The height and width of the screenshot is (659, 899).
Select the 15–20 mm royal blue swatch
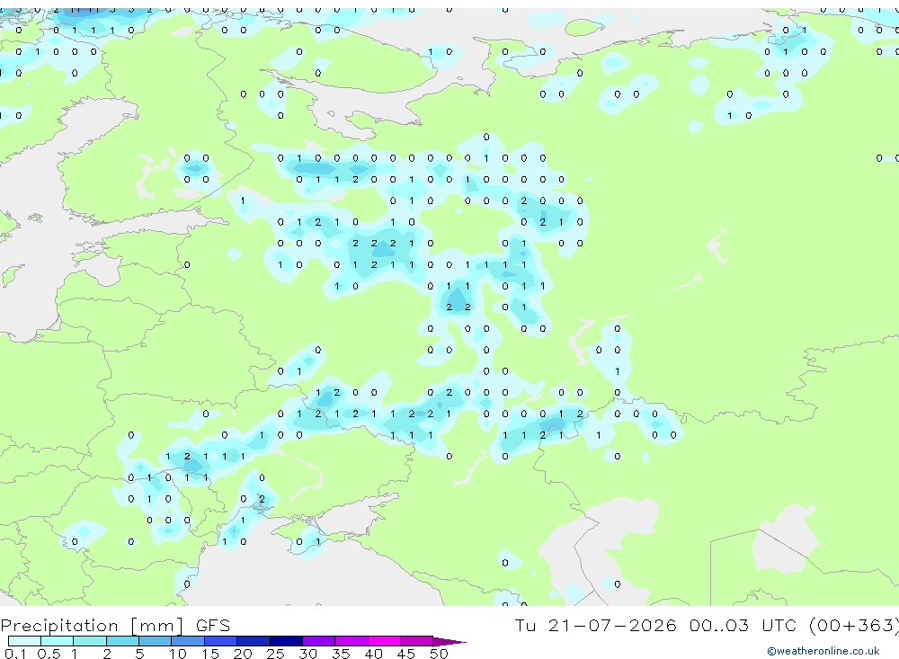[x=220, y=641]
